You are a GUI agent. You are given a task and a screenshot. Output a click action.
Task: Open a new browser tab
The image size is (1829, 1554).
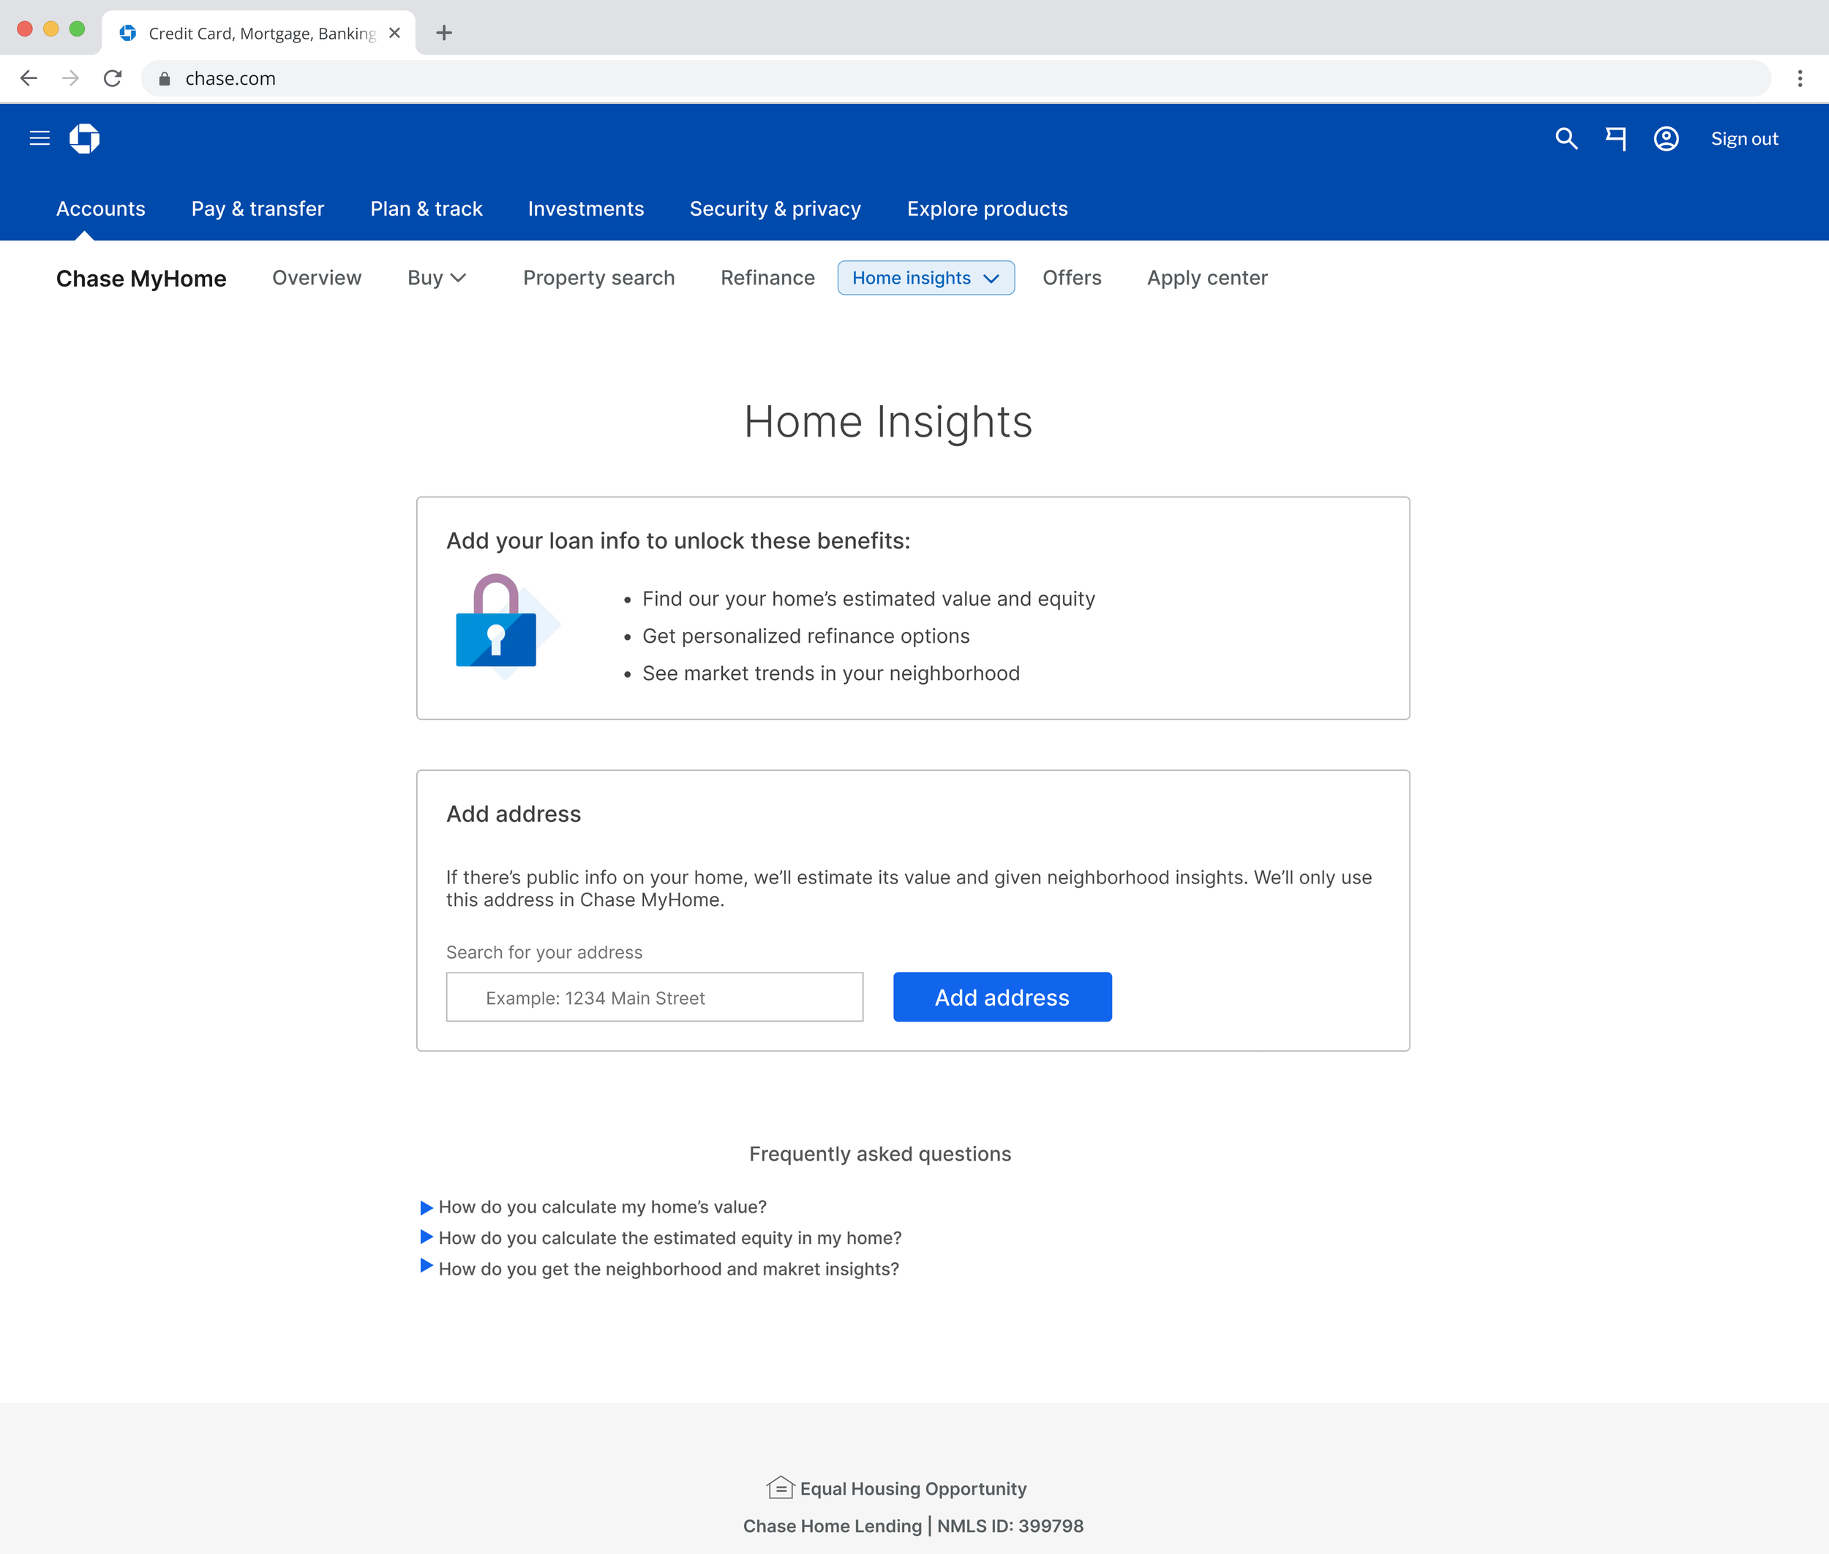click(444, 33)
